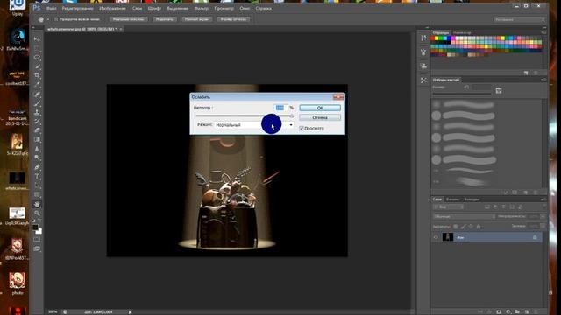Select the Zoom tool
561x315 pixels.
click(37, 213)
